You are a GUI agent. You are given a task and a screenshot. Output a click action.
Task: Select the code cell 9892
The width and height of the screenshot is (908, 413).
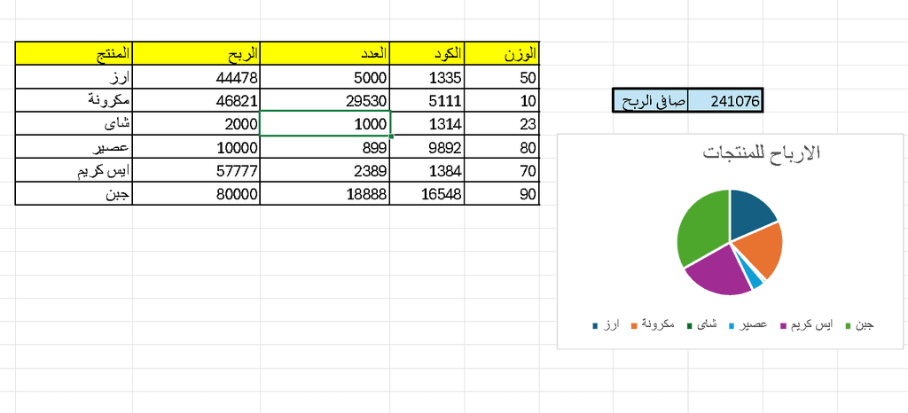click(x=427, y=147)
